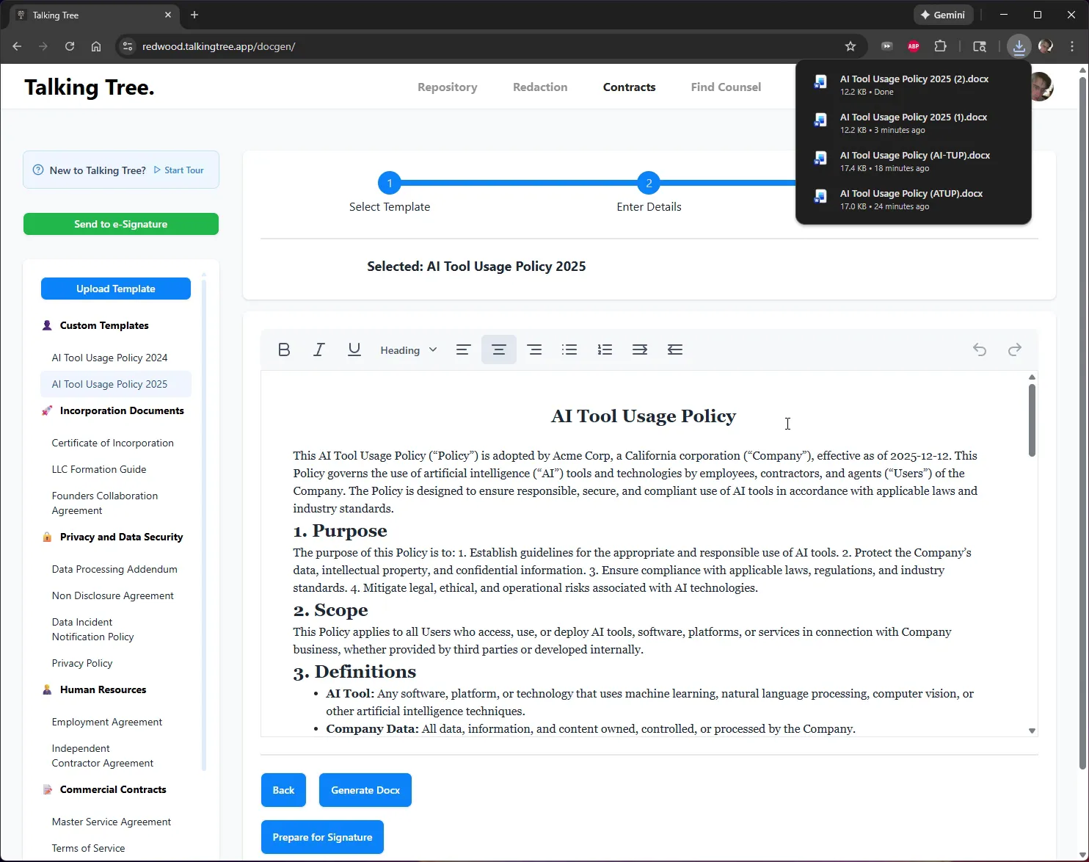Toggle bold formatting in editor toolbar
1089x862 pixels.
pyautogui.click(x=284, y=349)
